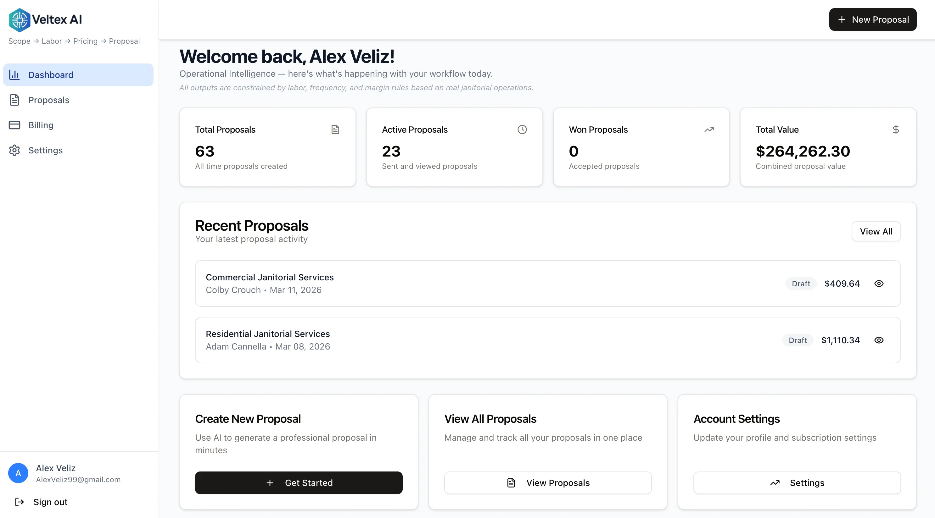Open the Commercial Janitorial Services proposal row

pos(435,284)
